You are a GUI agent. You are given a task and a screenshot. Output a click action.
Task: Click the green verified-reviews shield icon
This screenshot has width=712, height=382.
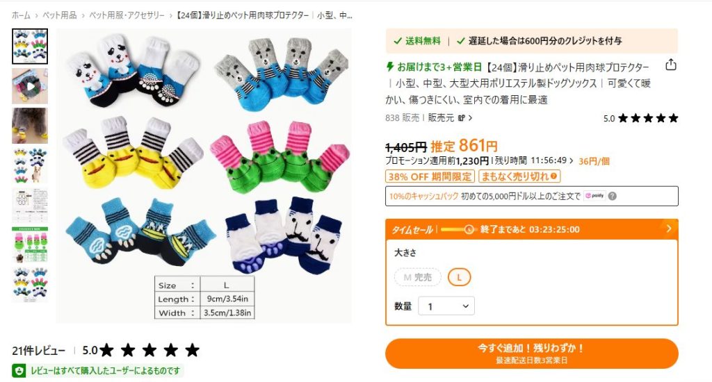19,371
